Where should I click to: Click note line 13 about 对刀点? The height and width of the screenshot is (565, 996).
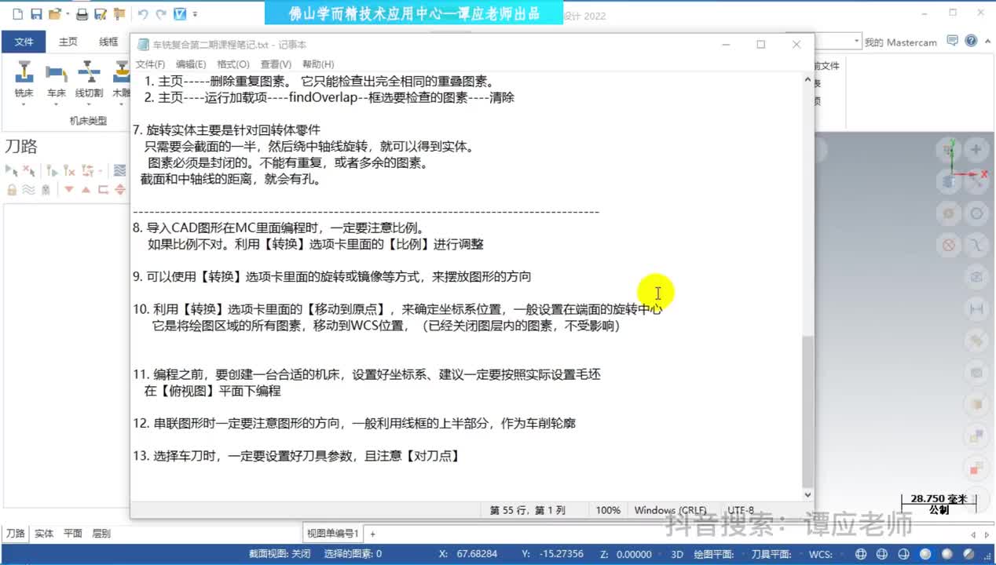tap(296, 456)
